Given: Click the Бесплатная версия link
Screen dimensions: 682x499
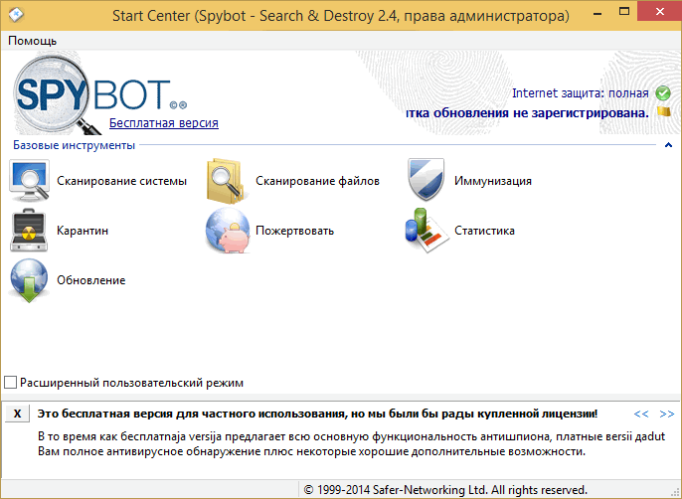Looking at the screenshot, I should coord(163,123).
